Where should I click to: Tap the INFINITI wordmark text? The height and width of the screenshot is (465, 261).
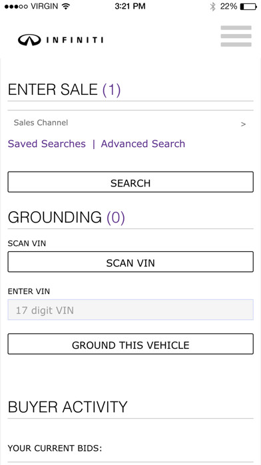coord(74,40)
